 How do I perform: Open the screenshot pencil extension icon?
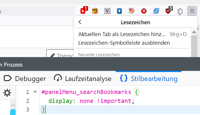click(x=132, y=11)
